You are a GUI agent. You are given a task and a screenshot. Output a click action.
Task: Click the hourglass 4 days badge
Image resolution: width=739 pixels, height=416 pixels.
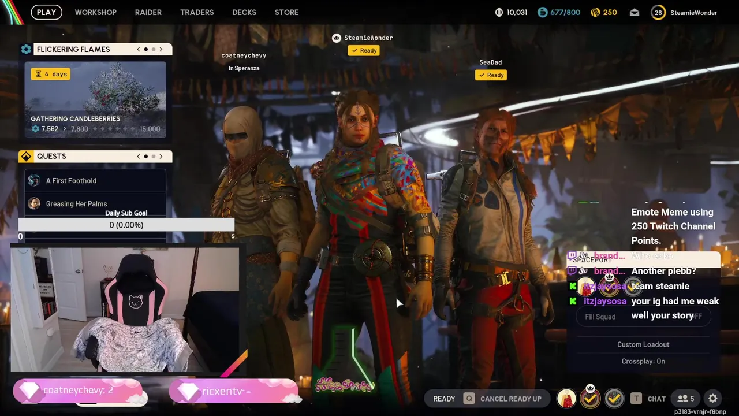pyautogui.click(x=51, y=74)
